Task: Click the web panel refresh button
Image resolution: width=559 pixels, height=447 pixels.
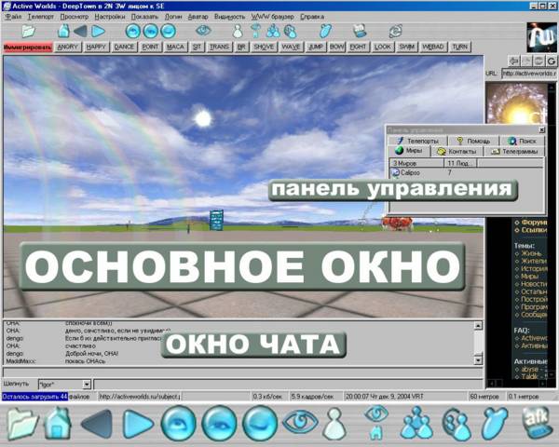Action: (x=552, y=61)
